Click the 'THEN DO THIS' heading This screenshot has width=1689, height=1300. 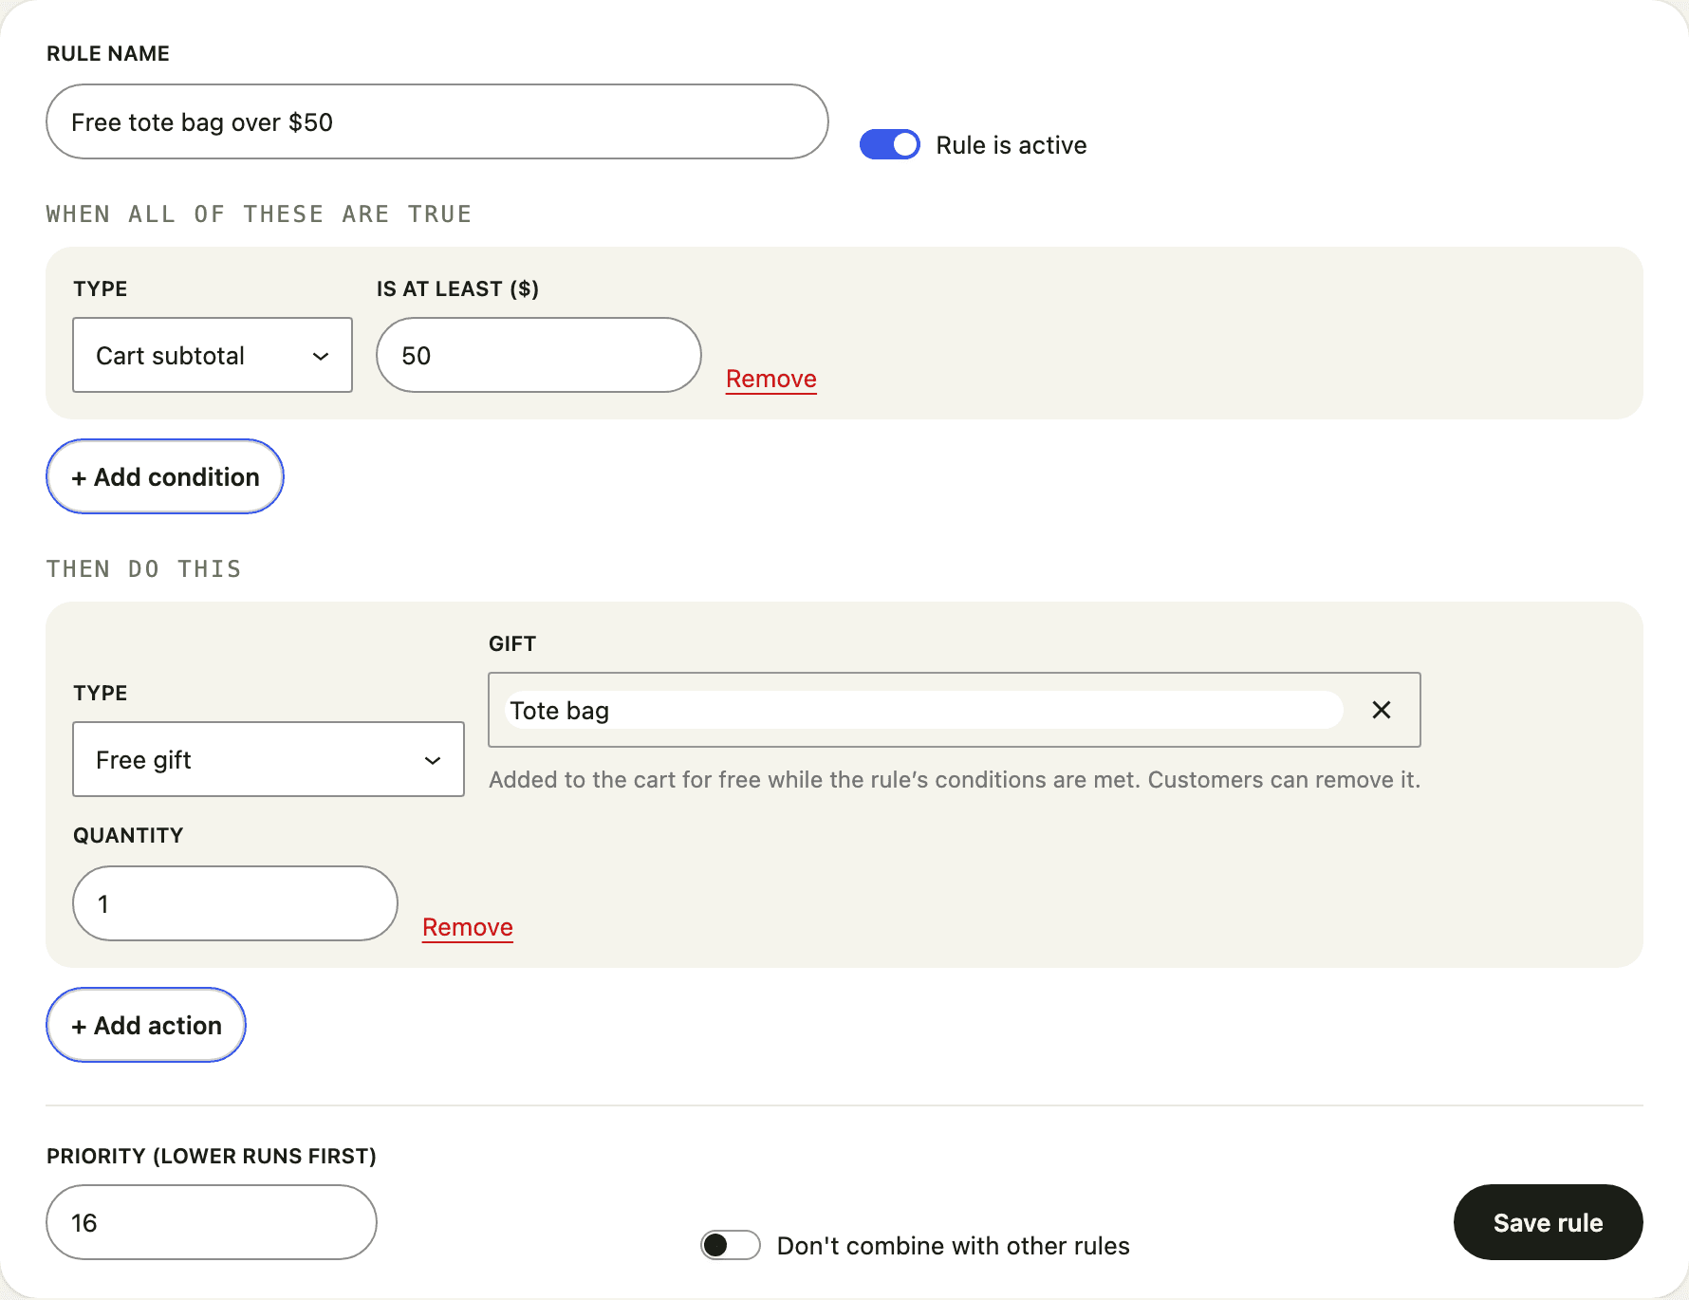pos(144,568)
